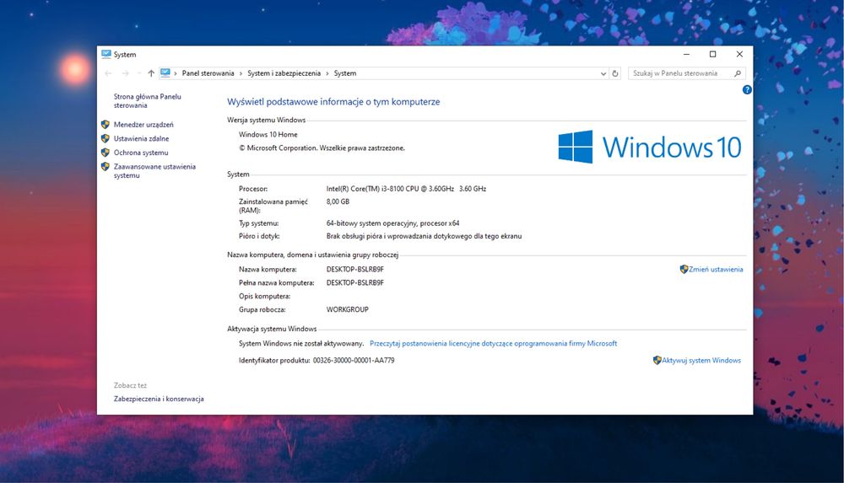Open Menedżer urządzeń link

(143, 124)
